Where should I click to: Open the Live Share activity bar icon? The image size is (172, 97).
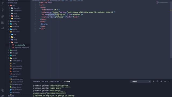click(3, 29)
